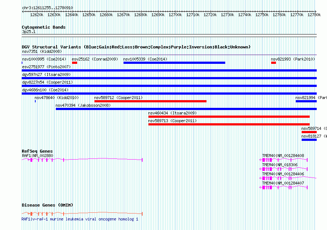The width and height of the screenshot is (327, 230).
Task: Click the RAF1 NM_002880 RefSeq gene model
Action: (x=82, y=160)
